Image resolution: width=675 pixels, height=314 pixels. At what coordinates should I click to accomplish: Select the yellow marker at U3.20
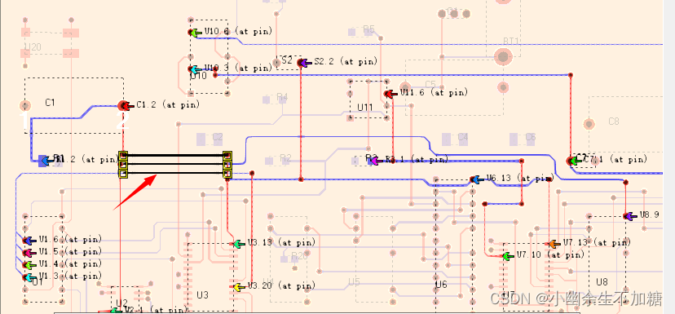pos(239,286)
